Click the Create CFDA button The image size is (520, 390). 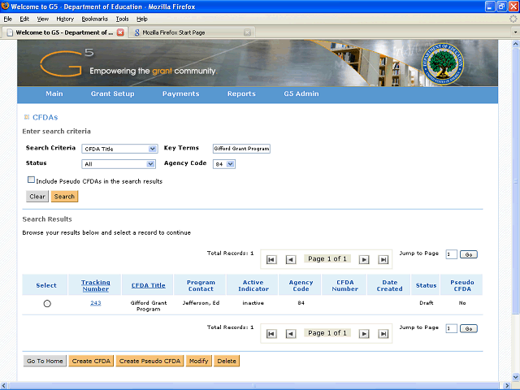(91, 361)
